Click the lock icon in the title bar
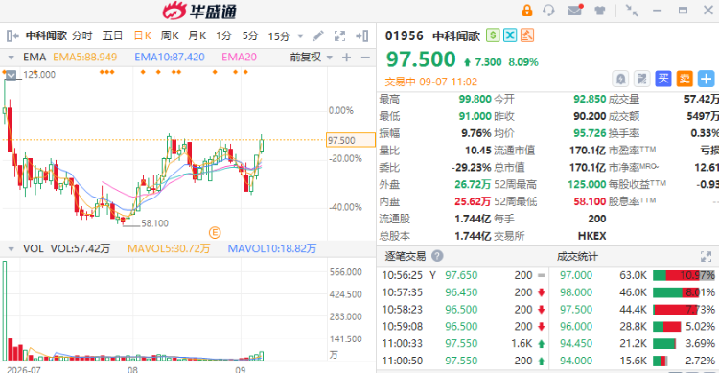Image resolution: width=719 pixels, height=373 pixels. [527, 11]
